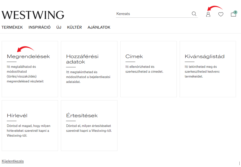Click the search magnifier icon

point(194,14)
